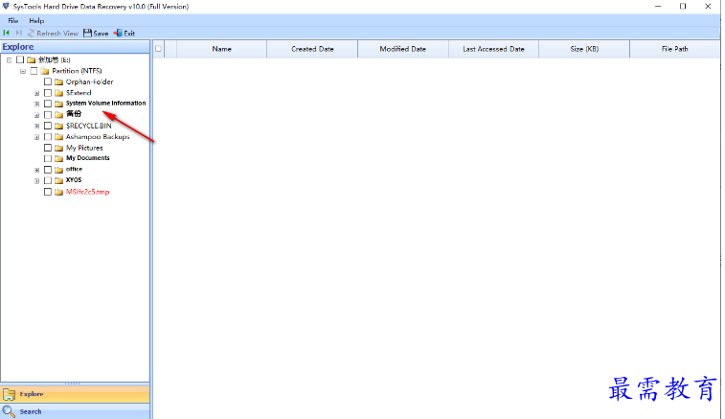Toggle the select-all checkbox in the table header
Screen dimensions: 725x419
(159, 49)
